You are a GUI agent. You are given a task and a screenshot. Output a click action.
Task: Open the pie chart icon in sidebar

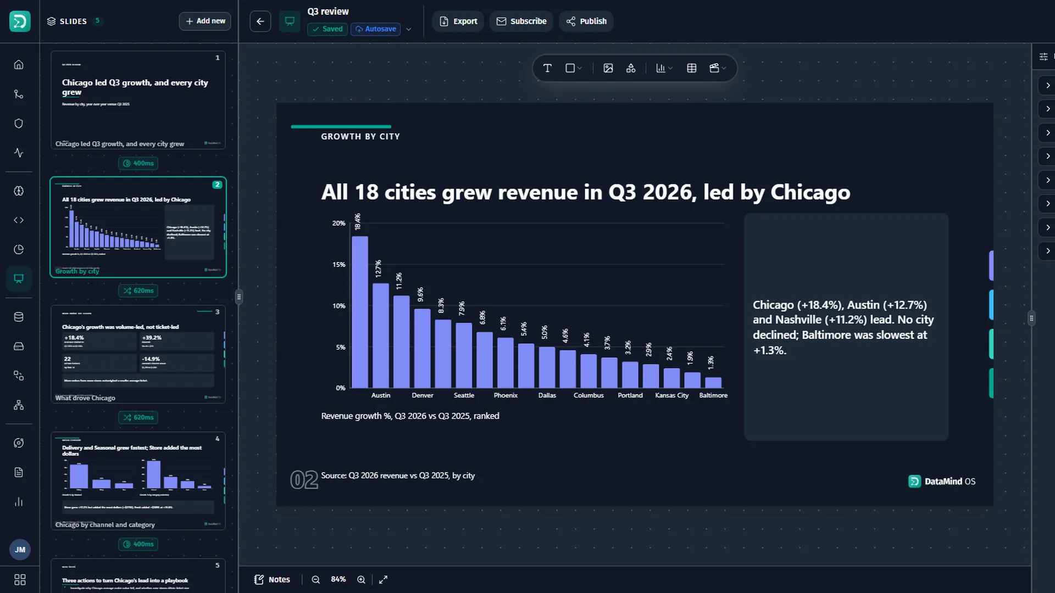(x=19, y=249)
